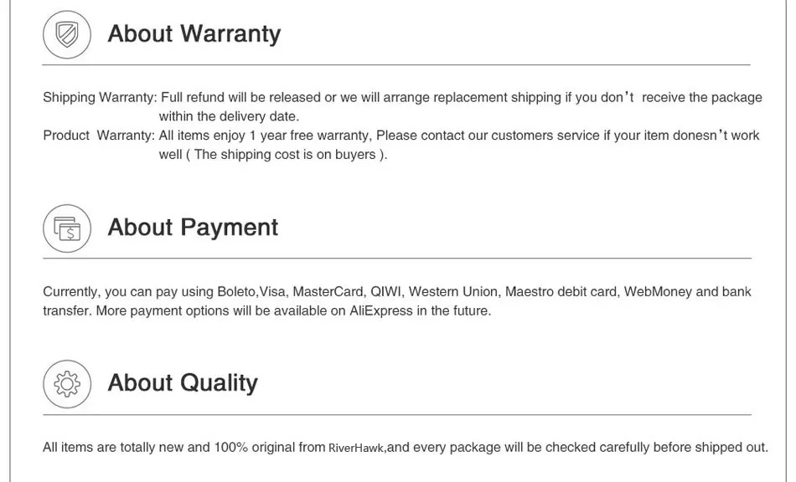Click 'The shipping cost is on buyers' note
796x482 pixels.
point(285,155)
